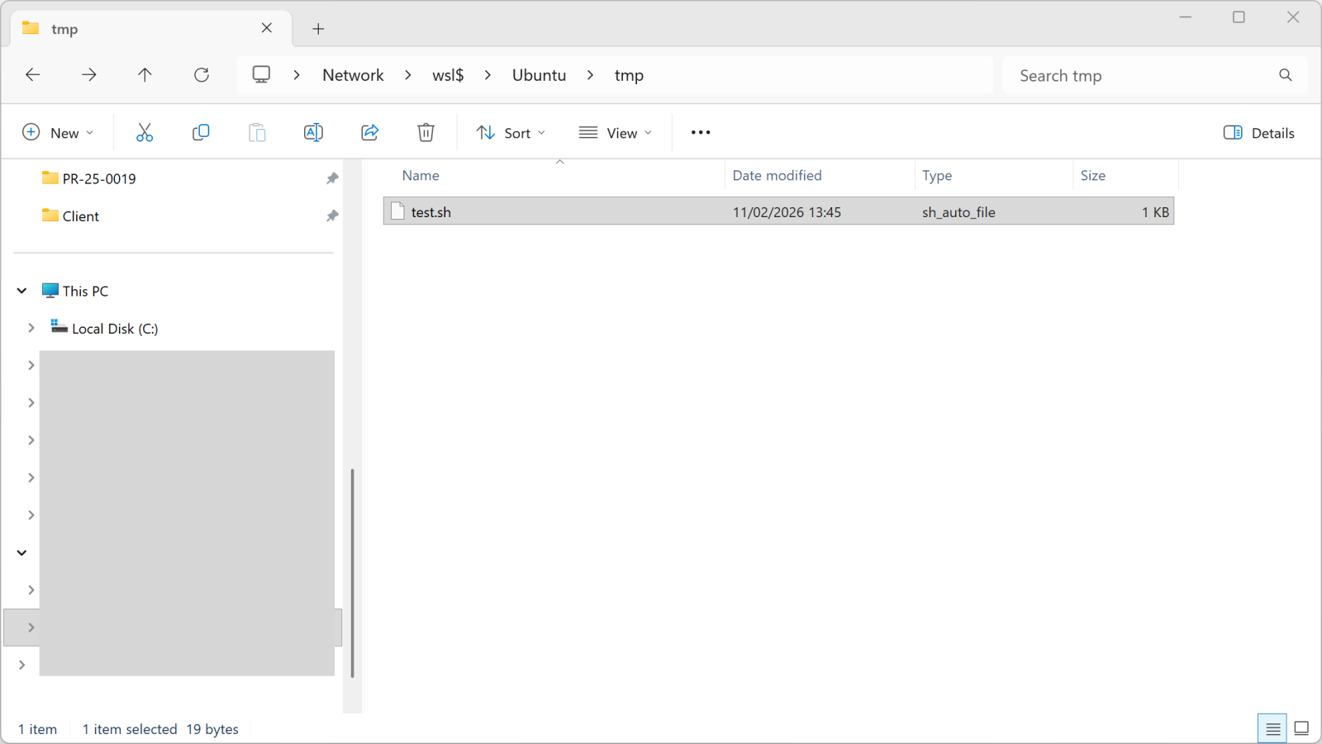This screenshot has width=1322, height=744.
Task: Click the Cut scissors icon
Action: pyautogui.click(x=145, y=132)
